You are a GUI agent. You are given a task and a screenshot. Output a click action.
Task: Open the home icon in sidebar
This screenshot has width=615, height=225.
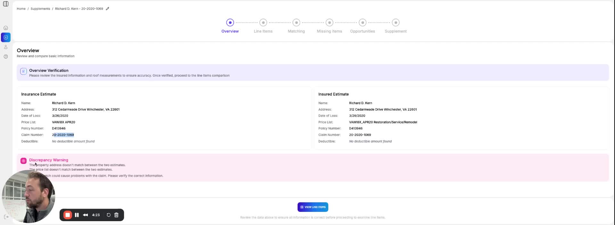point(6,28)
